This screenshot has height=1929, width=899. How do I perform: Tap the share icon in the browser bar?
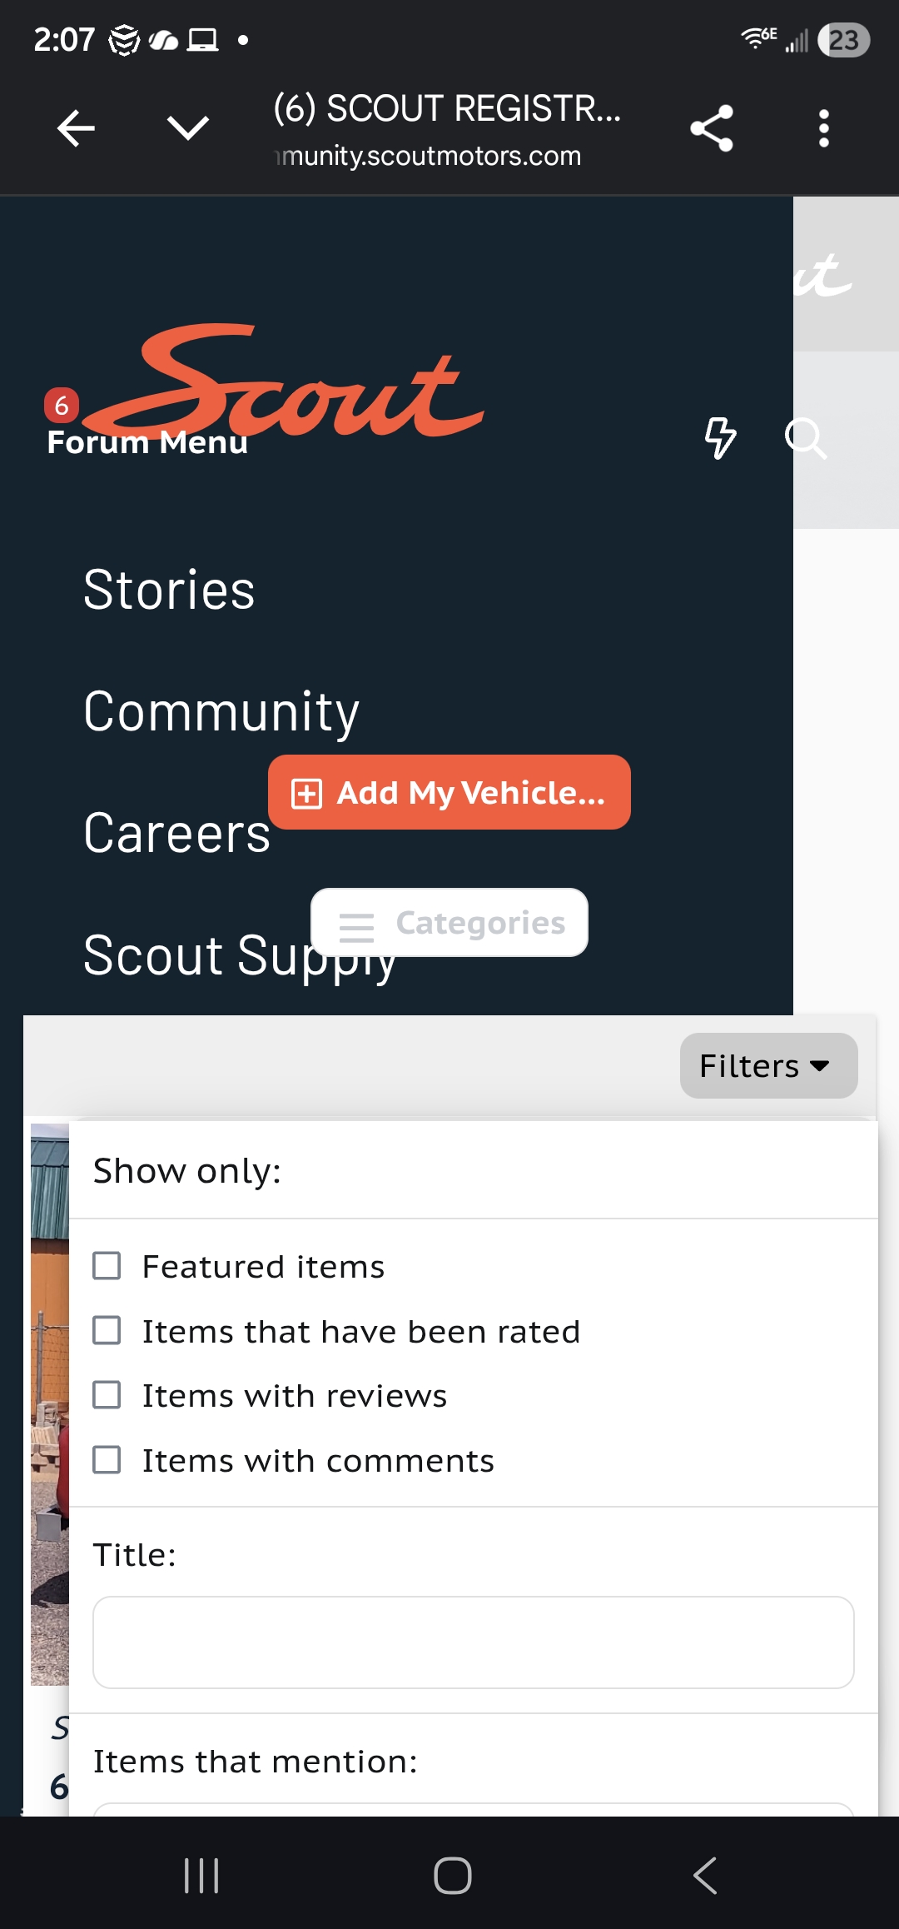712,128
